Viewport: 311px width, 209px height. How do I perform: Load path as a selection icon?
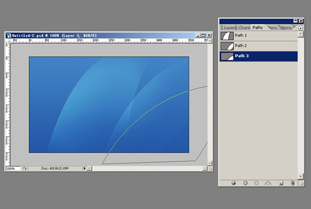point(257,183)
